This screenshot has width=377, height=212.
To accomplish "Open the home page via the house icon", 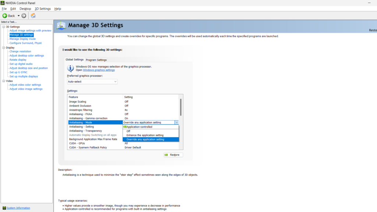I will tap(32, 15).
